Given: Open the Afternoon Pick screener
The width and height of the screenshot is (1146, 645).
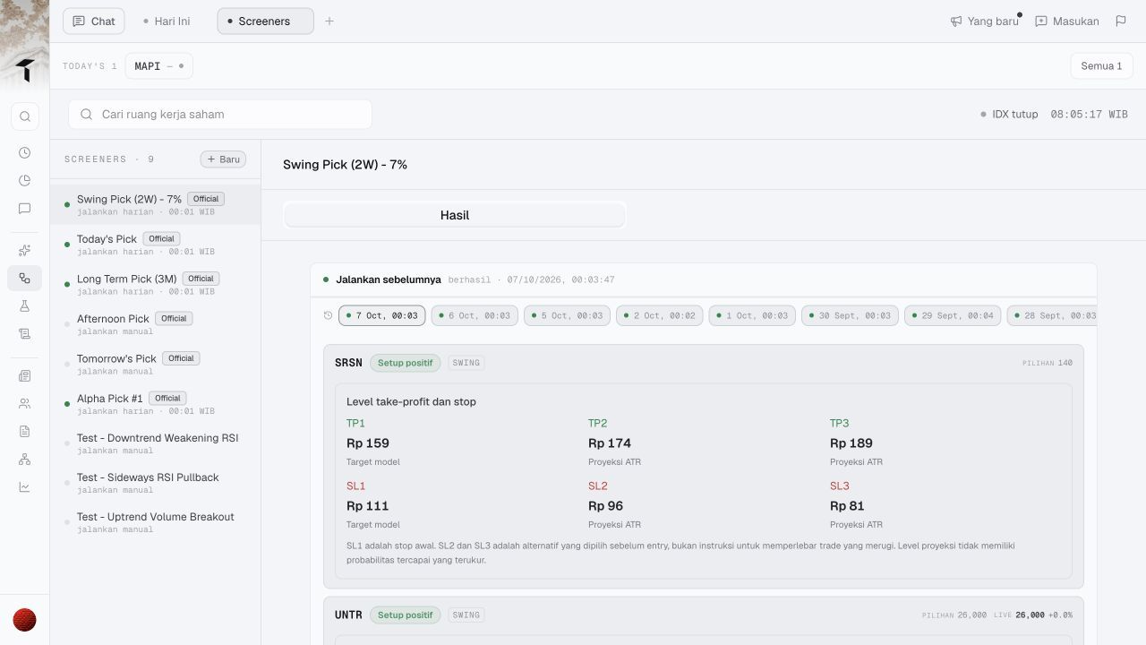Looking at the screenshot, I should 156,324.
